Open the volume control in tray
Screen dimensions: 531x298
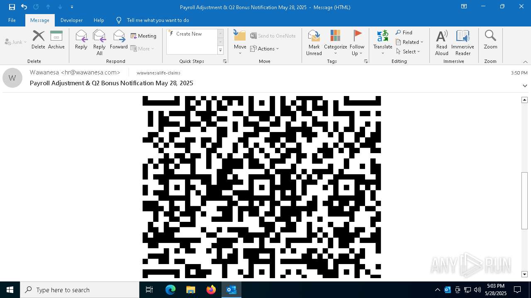477,290
